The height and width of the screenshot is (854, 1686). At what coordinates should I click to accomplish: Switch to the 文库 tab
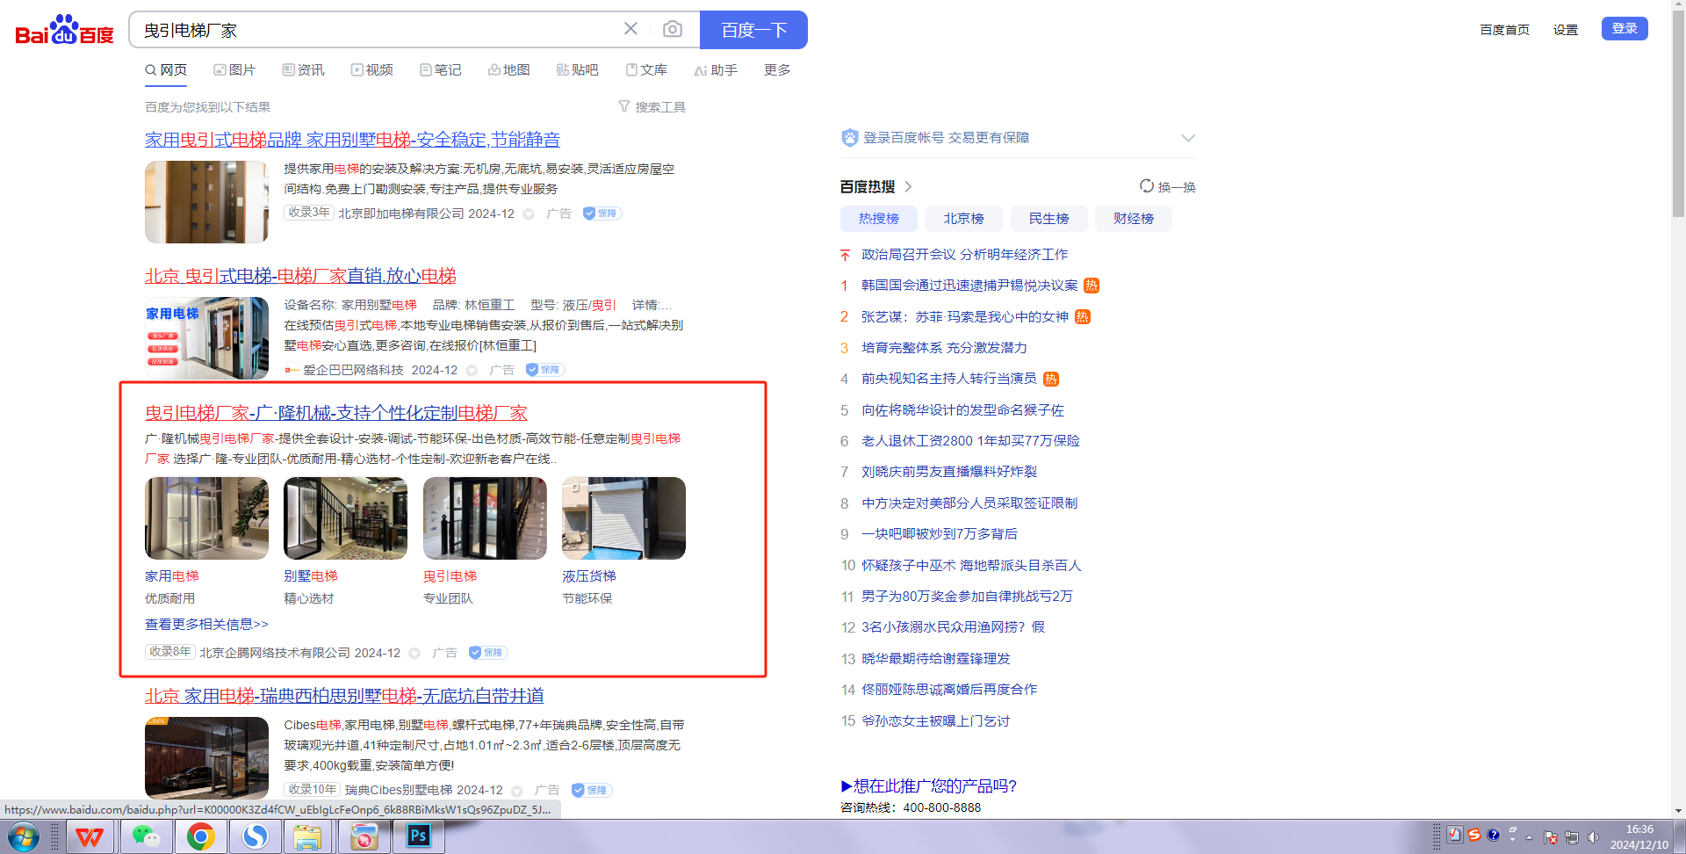pos(646,69)
